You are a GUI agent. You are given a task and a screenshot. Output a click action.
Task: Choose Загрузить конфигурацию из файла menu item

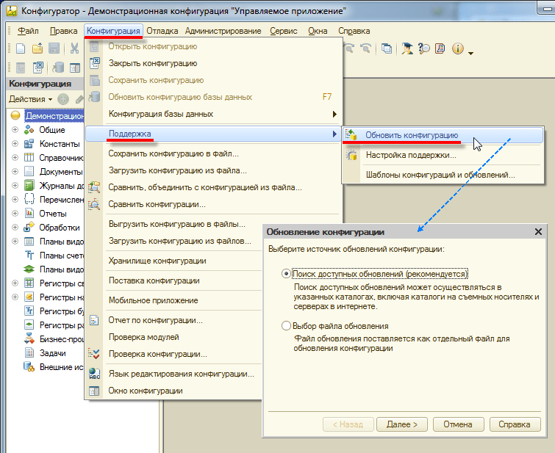tap(212, 170)
